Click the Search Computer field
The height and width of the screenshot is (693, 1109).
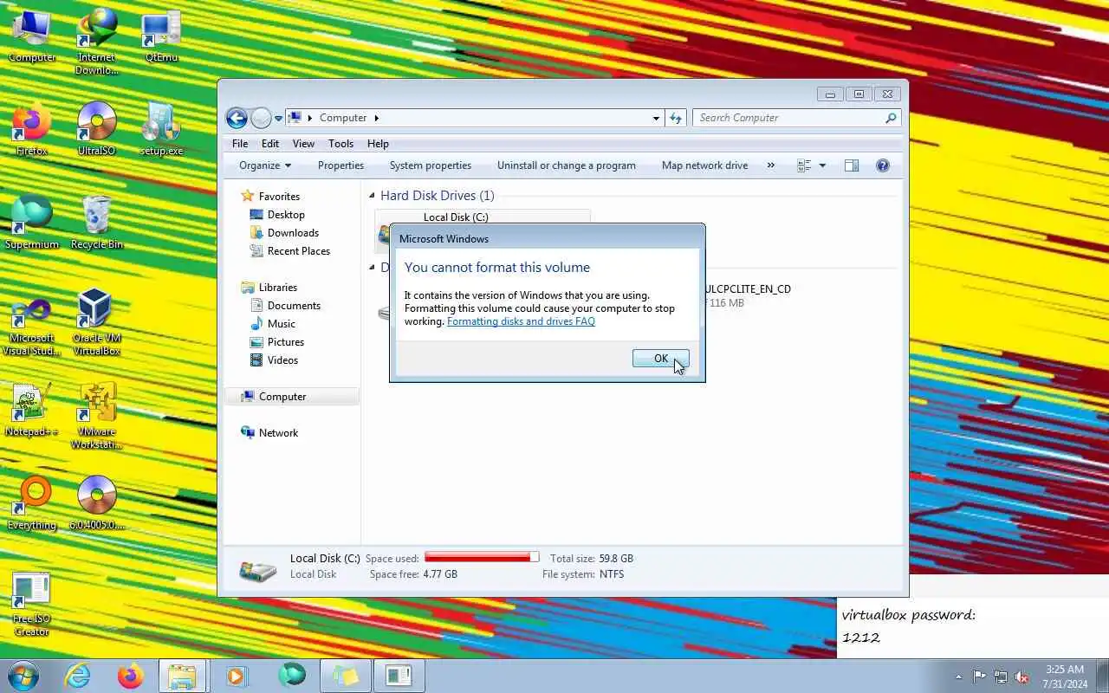[797, 118]
